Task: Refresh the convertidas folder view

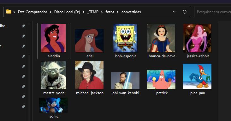Action: [x=185, y=12]
